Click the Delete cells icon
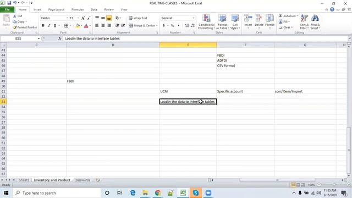352x198 pixels. 259,18
